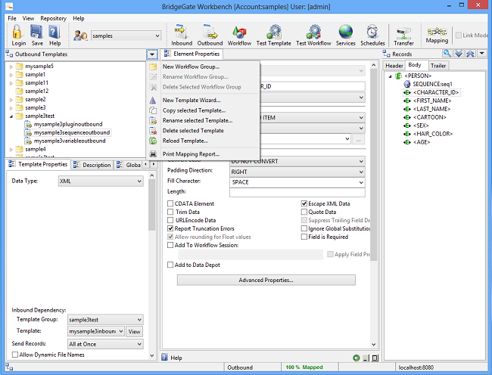492x375 pixels.
Task: Collapse the sample3test folder
Action: [x=11, y=116]
